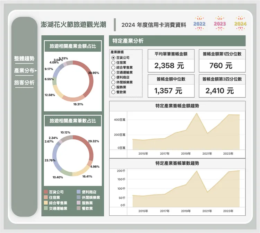Click the 4.98% count donut label
The width and height of the screenshot is (260, 233).
point(95,167)
